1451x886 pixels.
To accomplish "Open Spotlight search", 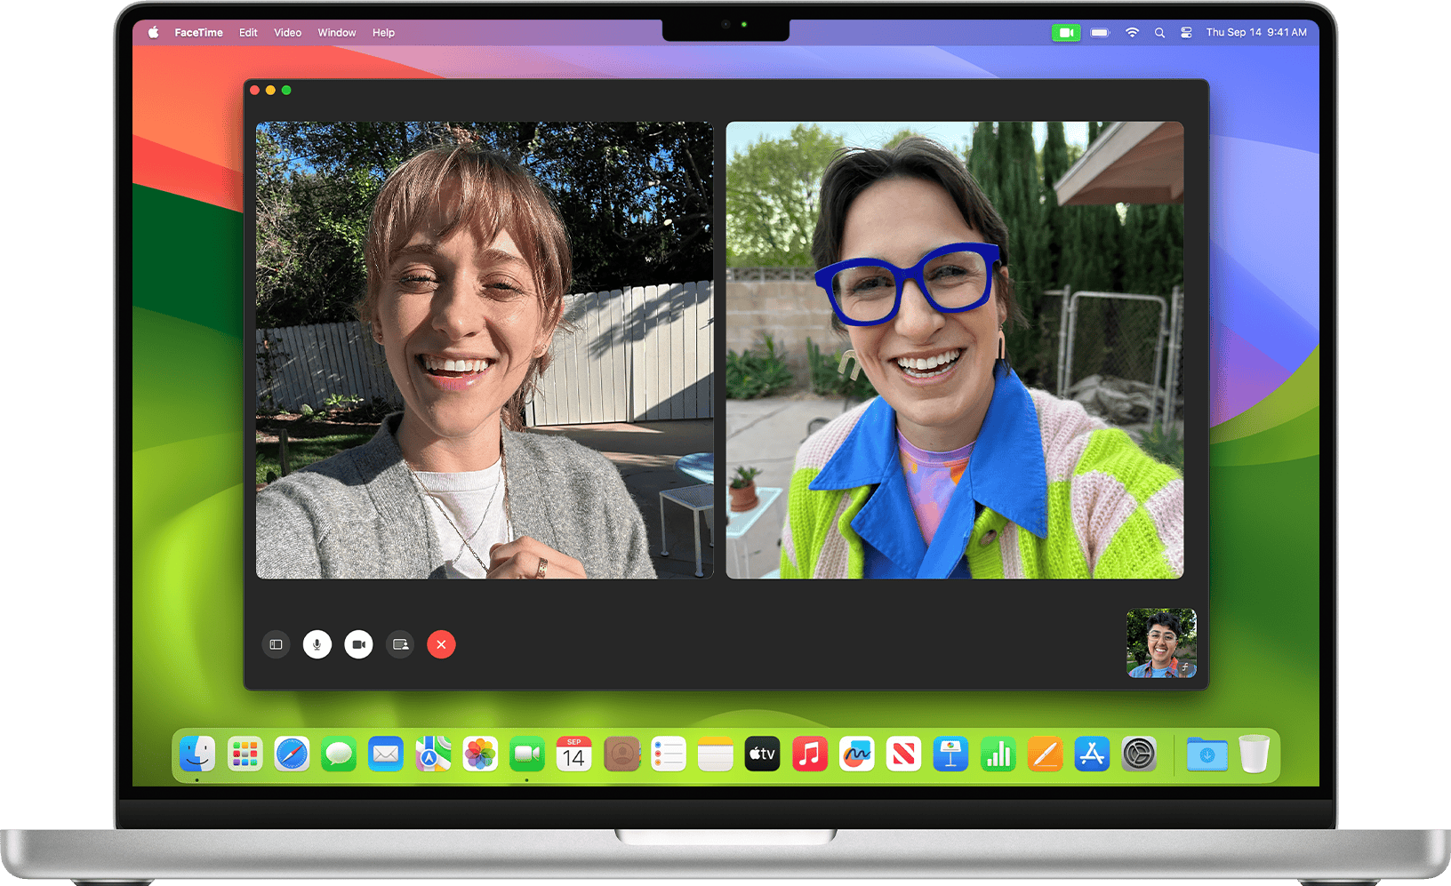I will tap(1160, 32).
